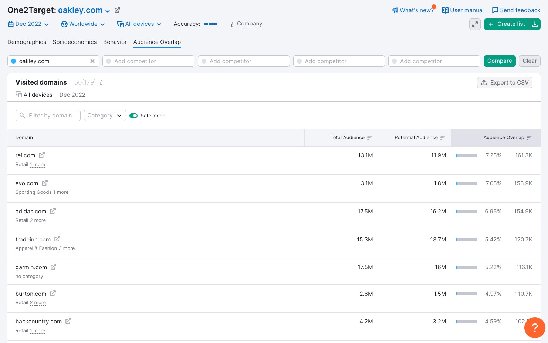Open tradeinn.com external link icon
Image resolution: width=548 pixels, height=343 pixels.
coord(57,239)
